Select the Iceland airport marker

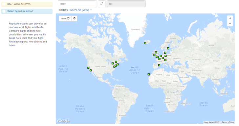point(145,43)
